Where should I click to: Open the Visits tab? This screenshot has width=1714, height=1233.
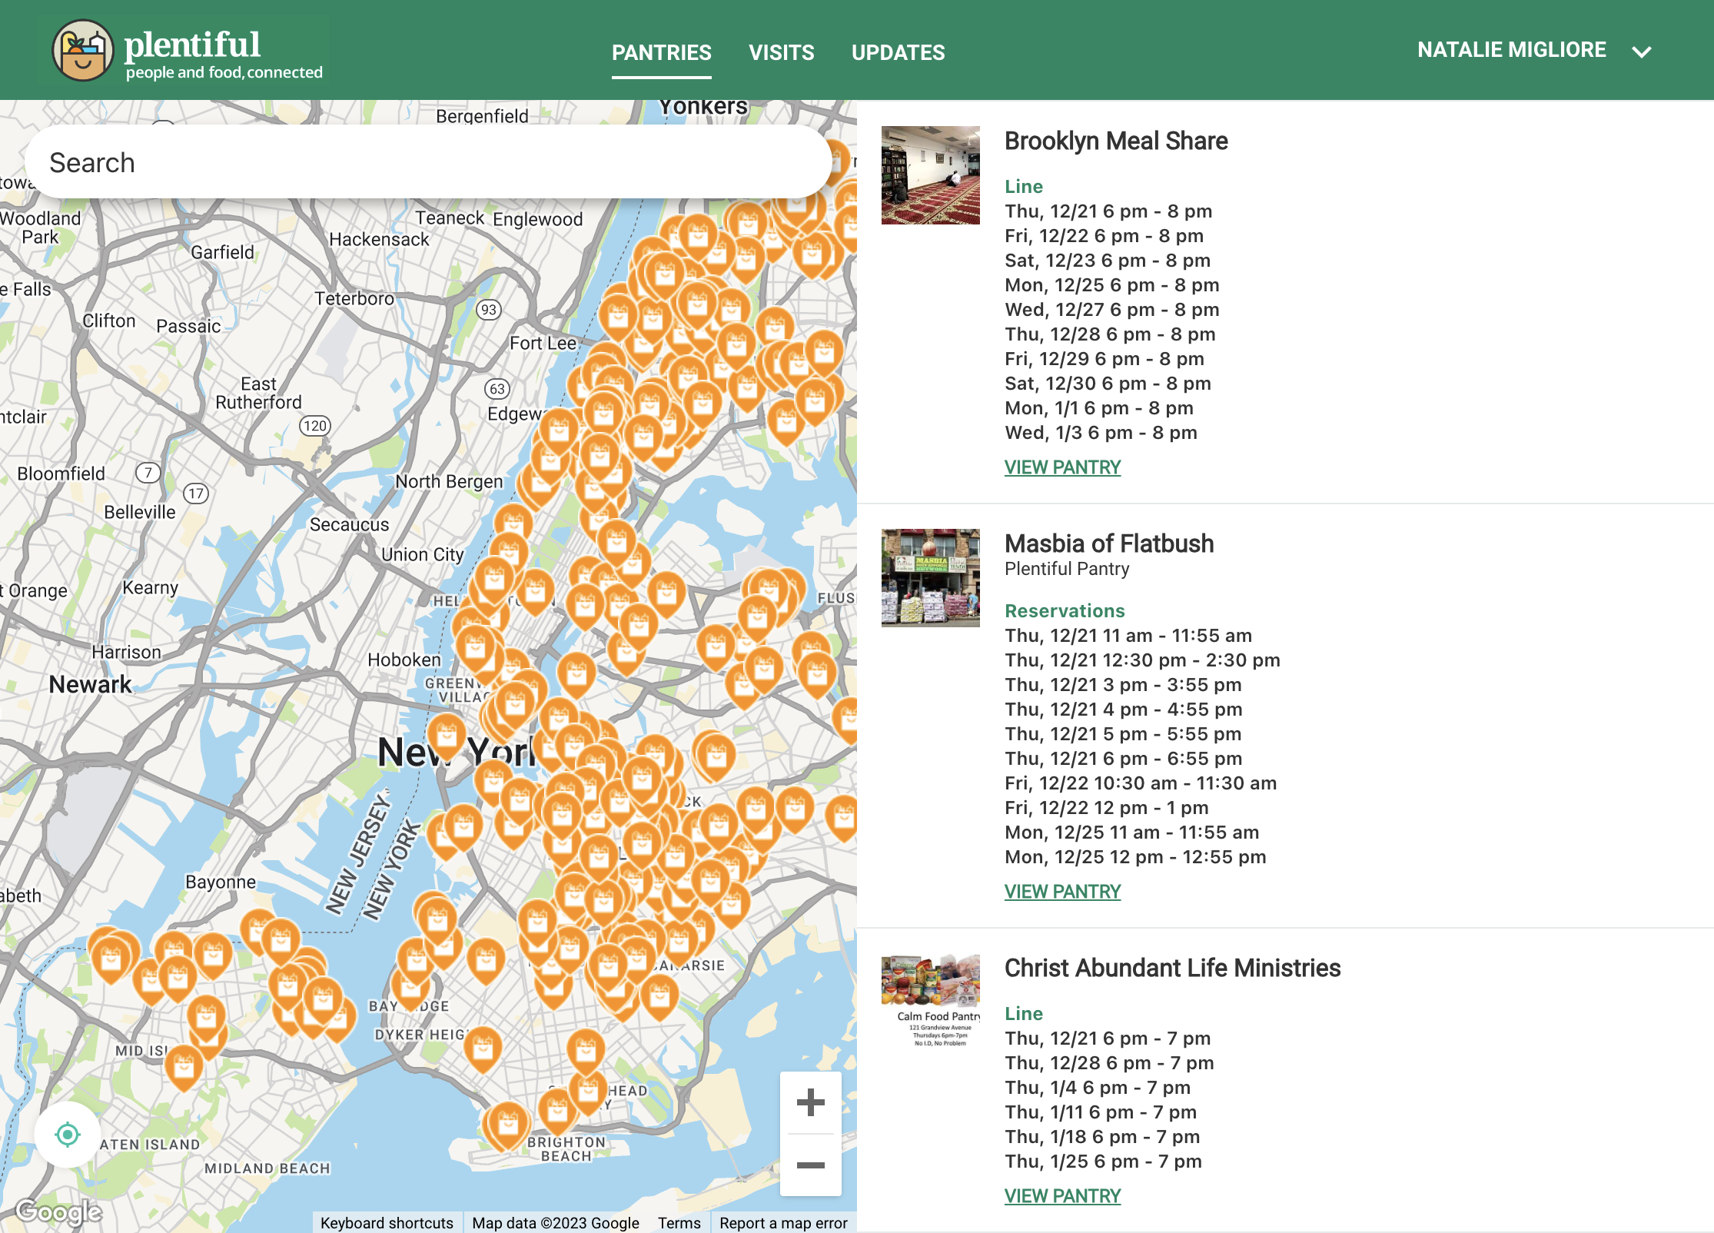tap(781, 52)
